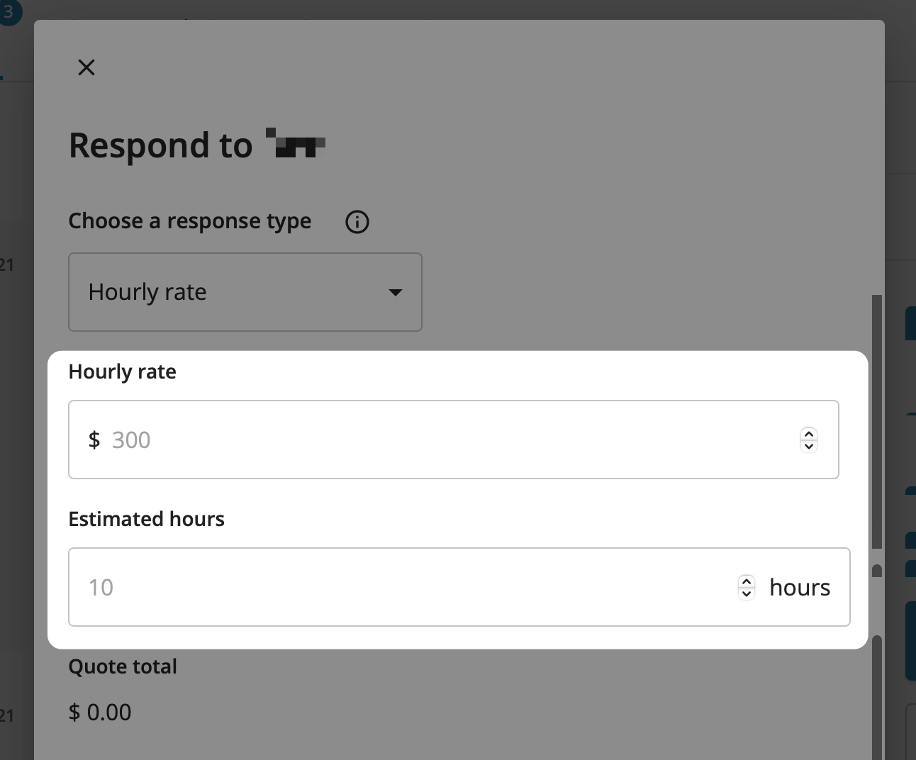Click the Estimated hours field label

[146, 519]
